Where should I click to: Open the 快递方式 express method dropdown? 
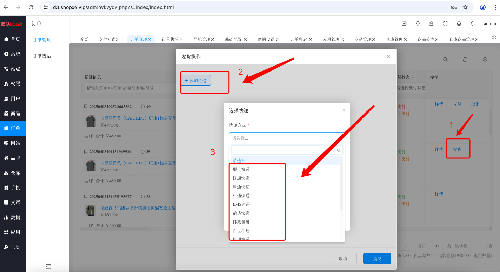(x=287, y=138)
